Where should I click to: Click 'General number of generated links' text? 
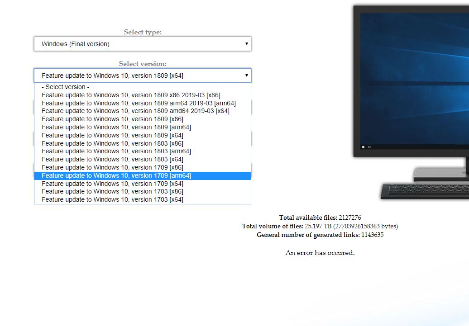click(320, 235)
